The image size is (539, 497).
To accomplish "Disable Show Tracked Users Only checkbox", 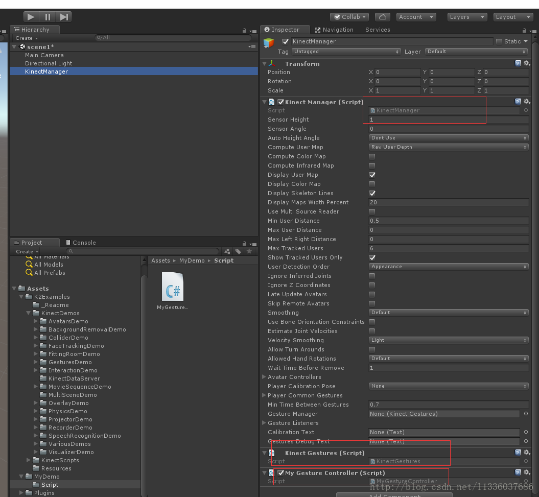I will point(372,258).
